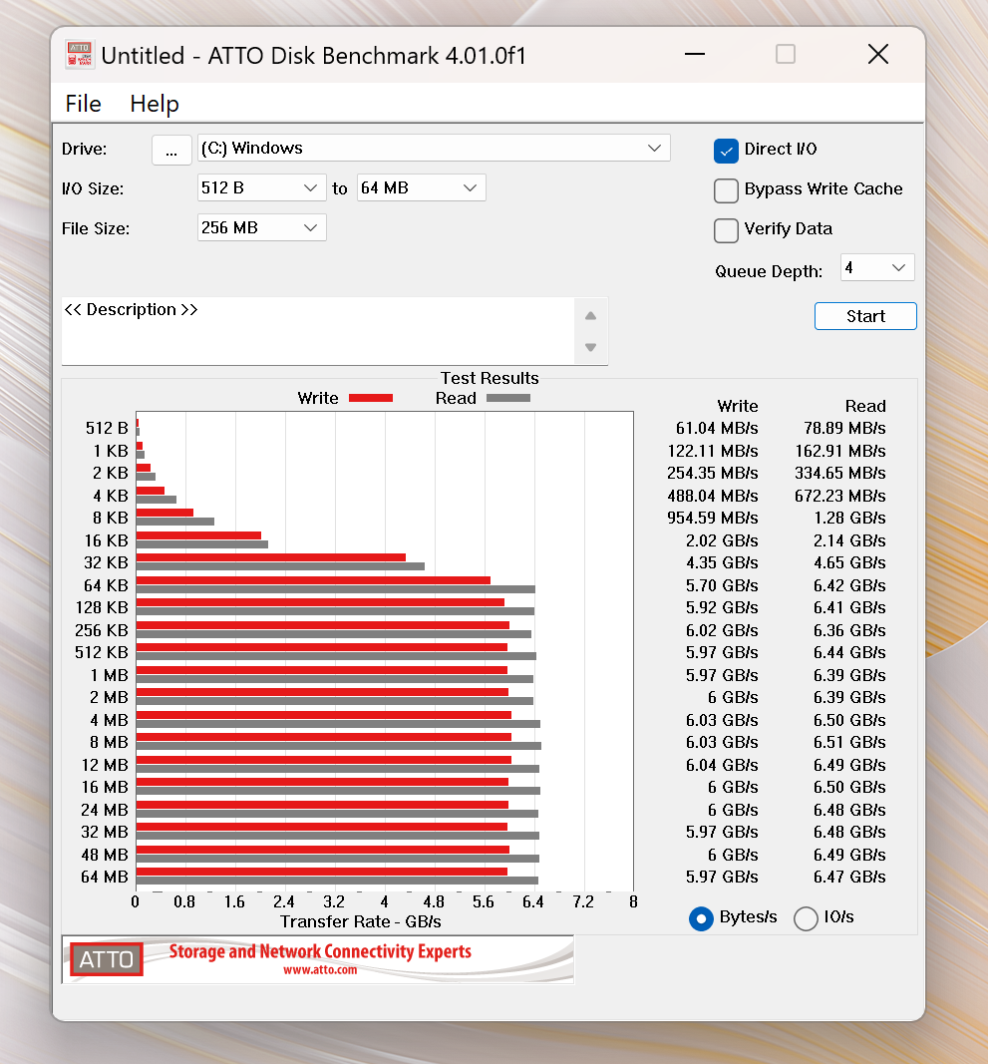The image size is (988, 1064).
Task: Minimize the ATTO Disk Benchmark window
Action: [x=695, y=54]
